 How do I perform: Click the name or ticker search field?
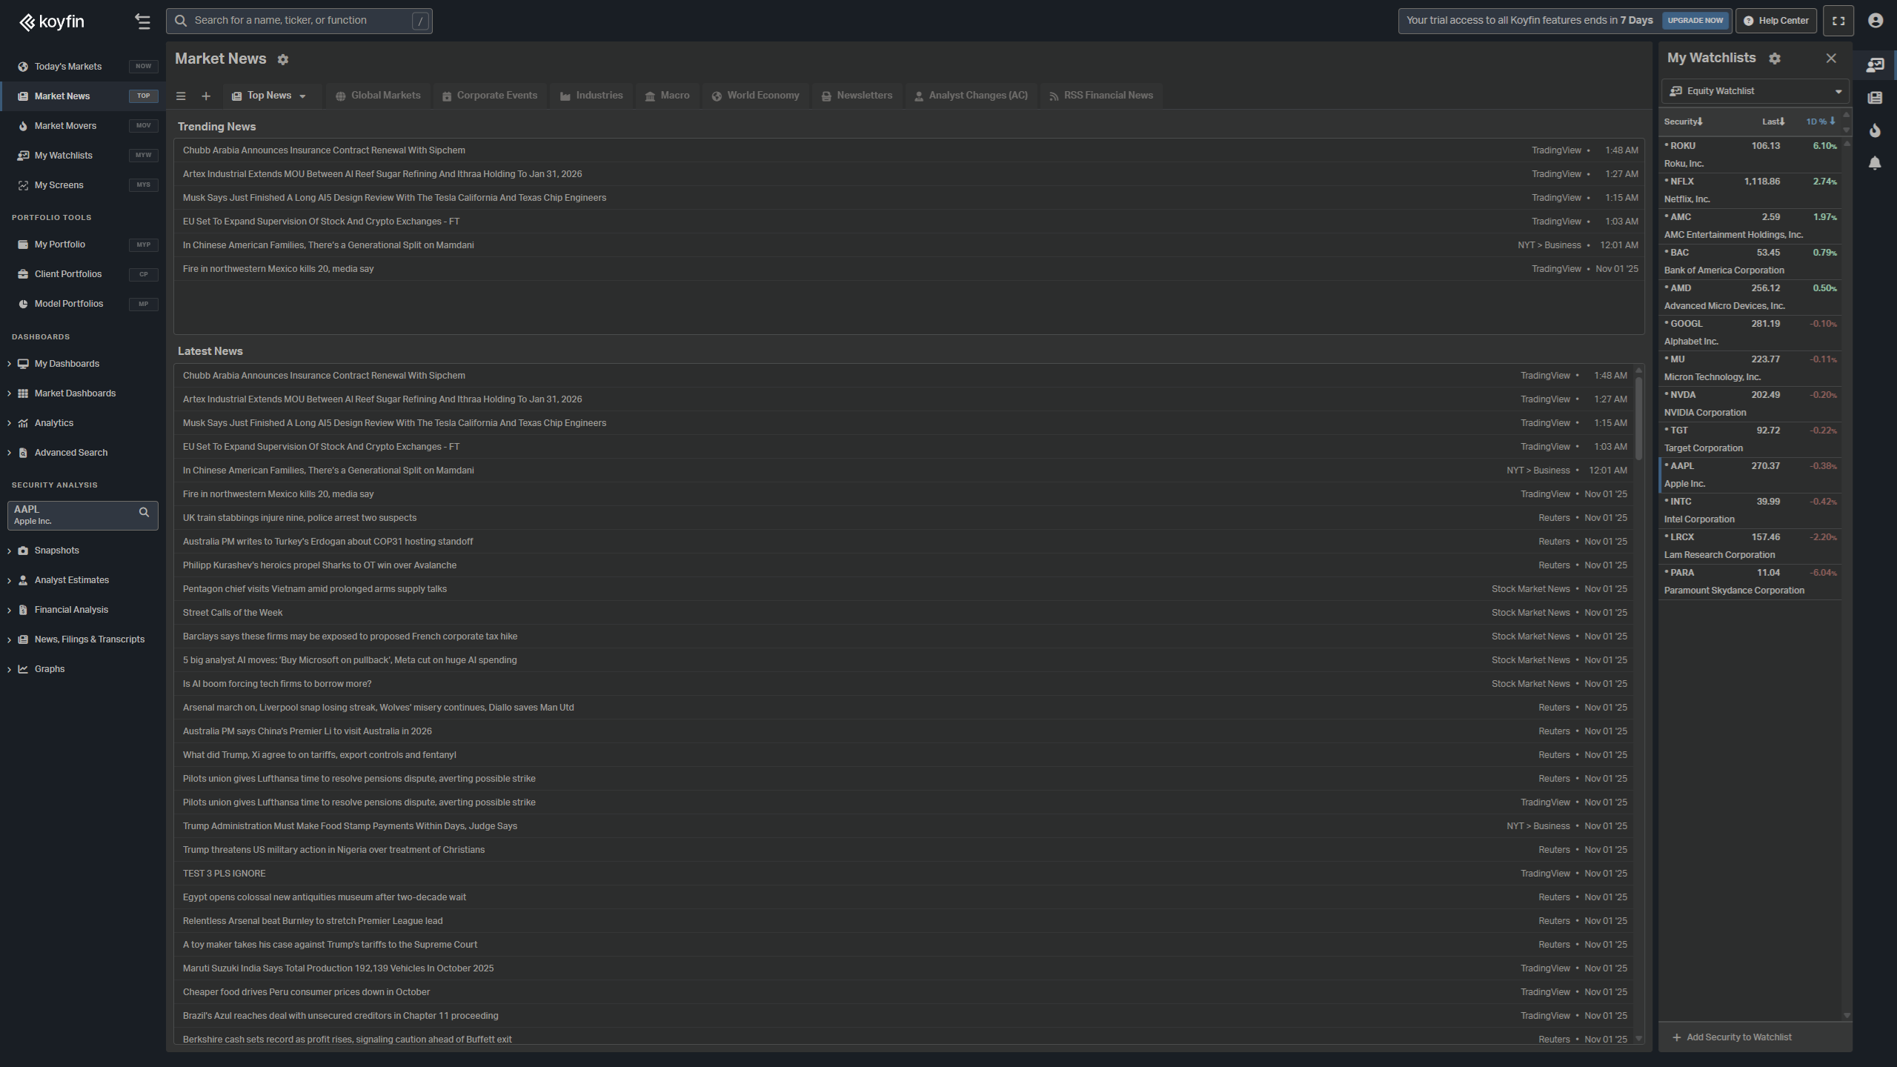coord(299,21)
